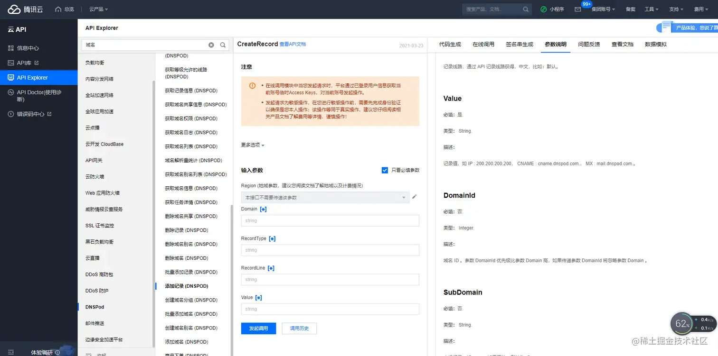Viewport: 718px width, 356px height.
Task: Select Web 应用防火墙 product
Action: pos(103,193)
